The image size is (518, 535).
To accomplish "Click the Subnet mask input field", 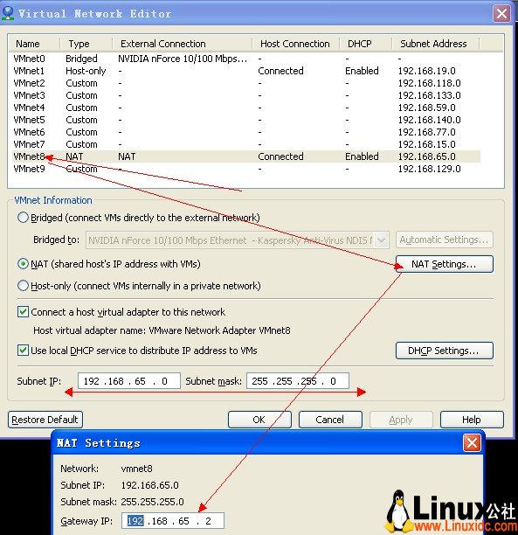I will pyautogui.click(x=297, y=381).
